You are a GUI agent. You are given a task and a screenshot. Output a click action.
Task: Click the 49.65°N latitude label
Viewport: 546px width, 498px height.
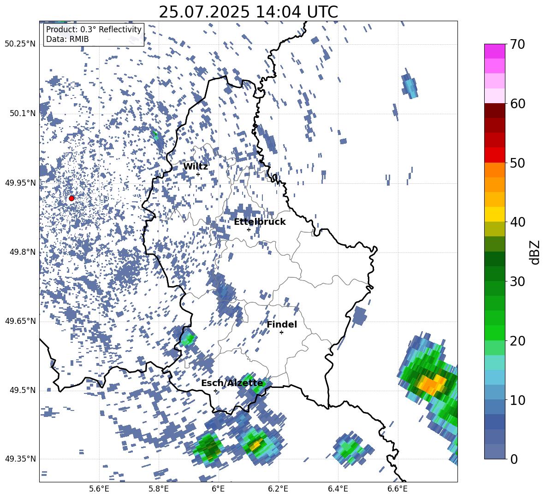(20, 321)
